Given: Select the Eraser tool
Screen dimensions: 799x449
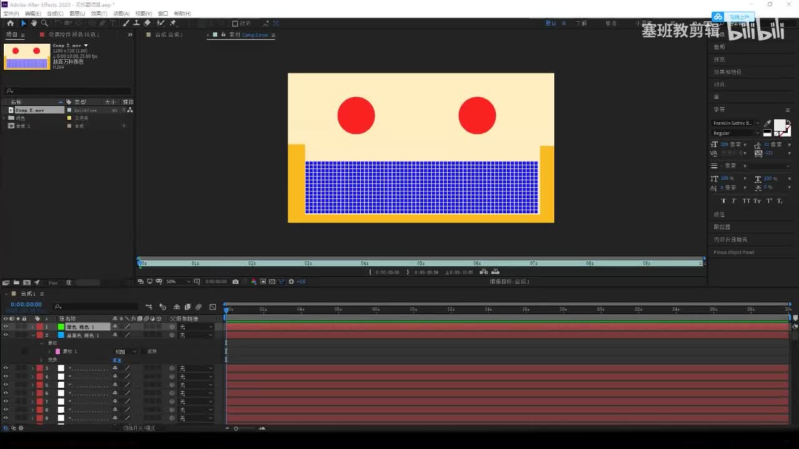Looking at the screenshot, I should click(x=147, y=23).
